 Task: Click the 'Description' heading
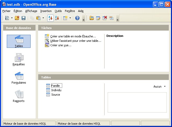[115, 36]
